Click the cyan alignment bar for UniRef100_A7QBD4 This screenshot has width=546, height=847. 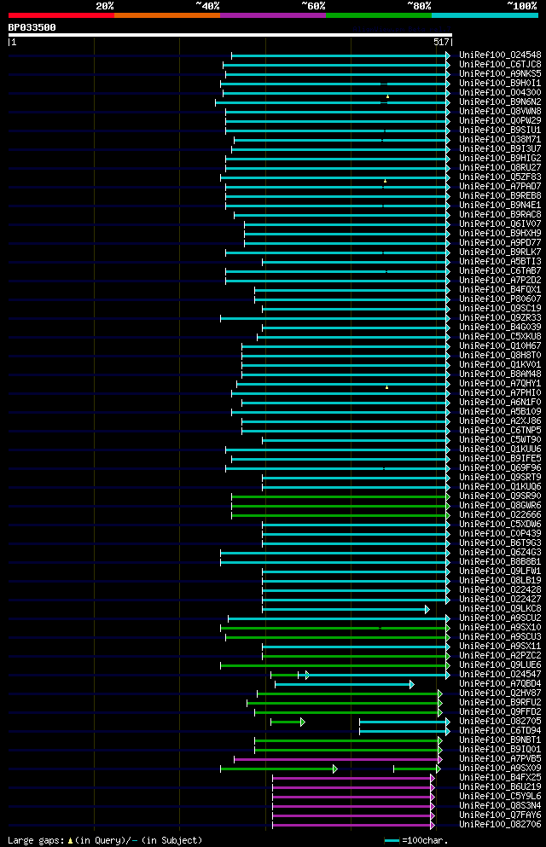coord(345,684)
